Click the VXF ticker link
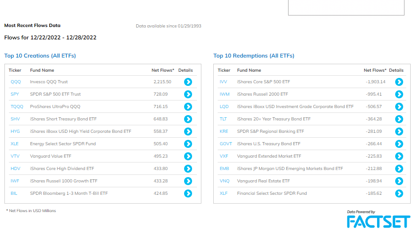The height and width of the screenshot is (232, 412). point(224,156)
